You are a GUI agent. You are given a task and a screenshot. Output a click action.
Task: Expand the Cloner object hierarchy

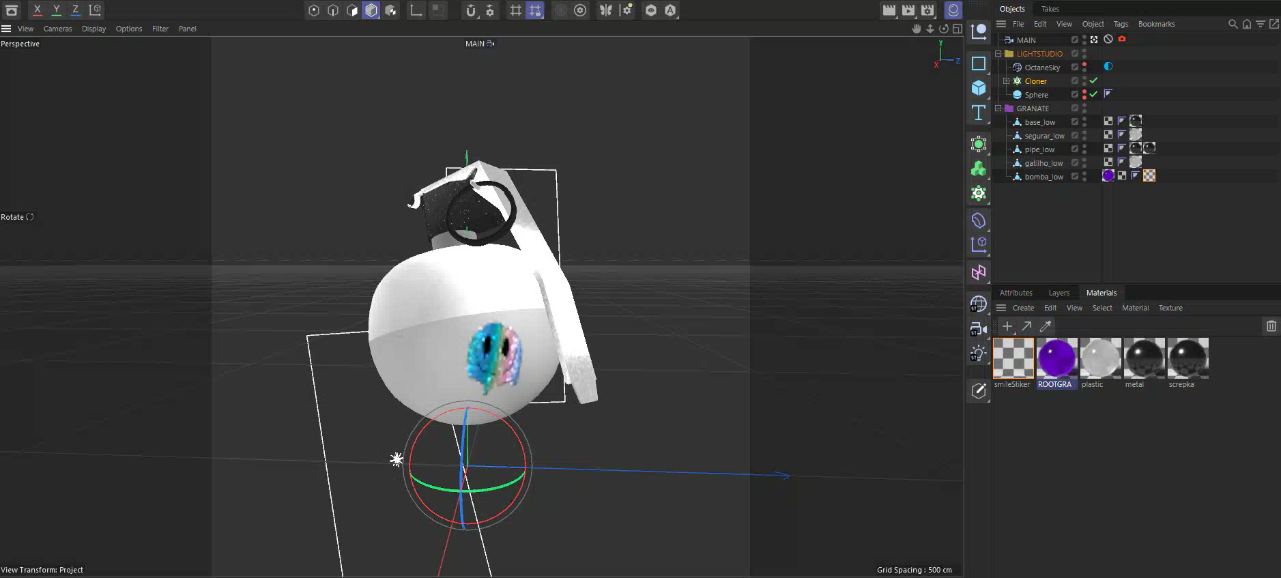(1006, 81)
